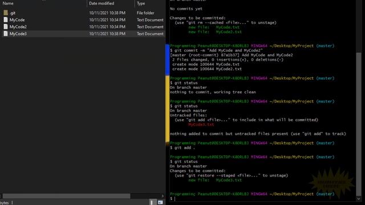Click the '2 files changed' output line
365x205 pixels.
pos(228,60)
